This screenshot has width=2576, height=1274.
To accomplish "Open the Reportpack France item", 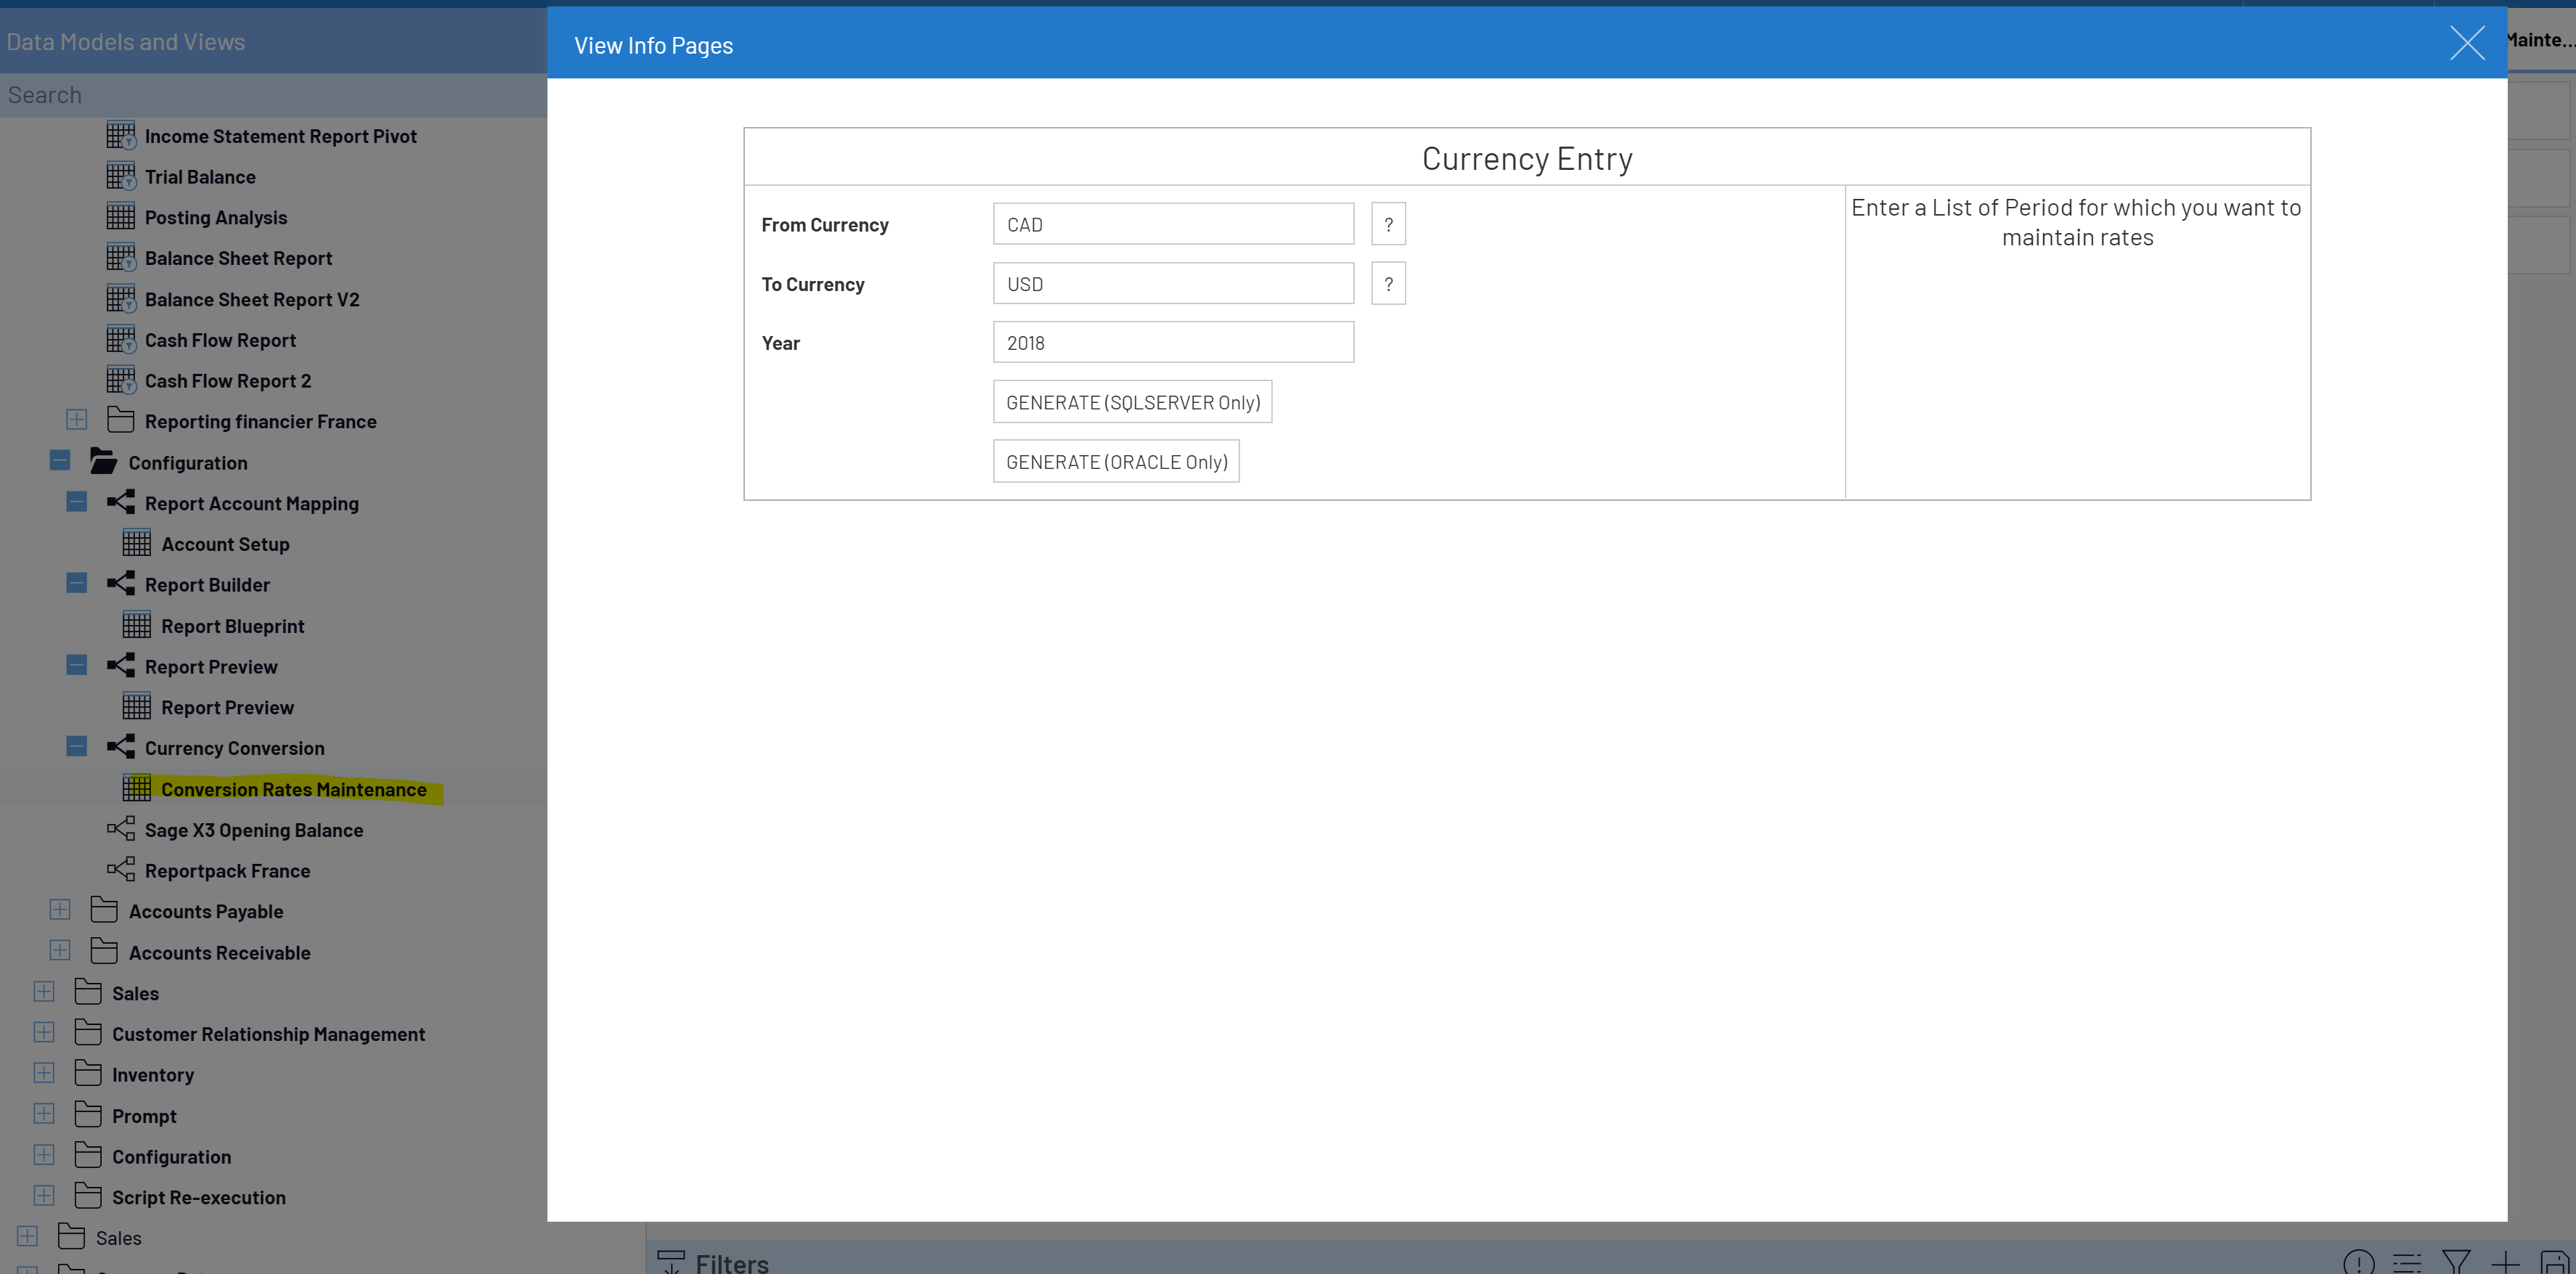I will [x=227, y=870].
